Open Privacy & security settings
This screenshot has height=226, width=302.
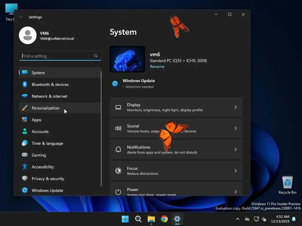tap(60, 179)
